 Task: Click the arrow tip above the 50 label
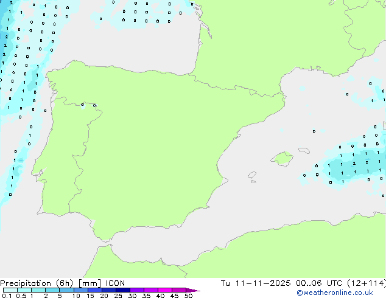click(x=193, y=290)
